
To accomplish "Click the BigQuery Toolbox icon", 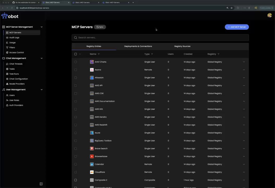I will pyautogui.click(x=92, y=140).
